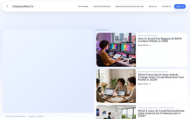Select Arts & Entertainment tag above AI NSFW article
This screenshot has height=119, width=190.
click(147, 36)
